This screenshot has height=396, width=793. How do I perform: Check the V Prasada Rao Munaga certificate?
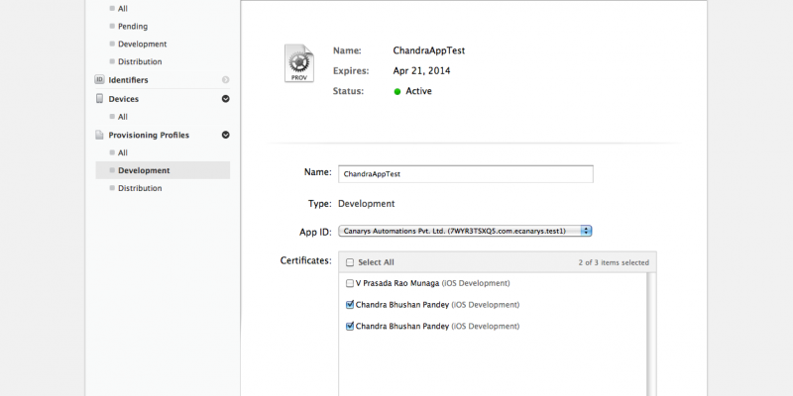tap(350, 283)
